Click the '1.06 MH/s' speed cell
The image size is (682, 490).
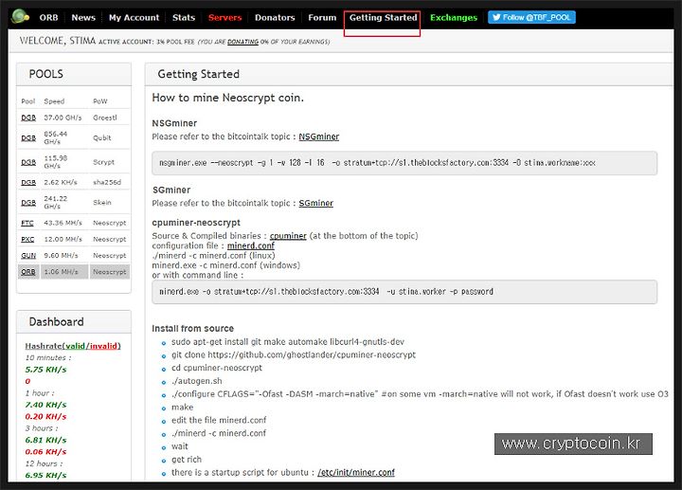point(61,272)
